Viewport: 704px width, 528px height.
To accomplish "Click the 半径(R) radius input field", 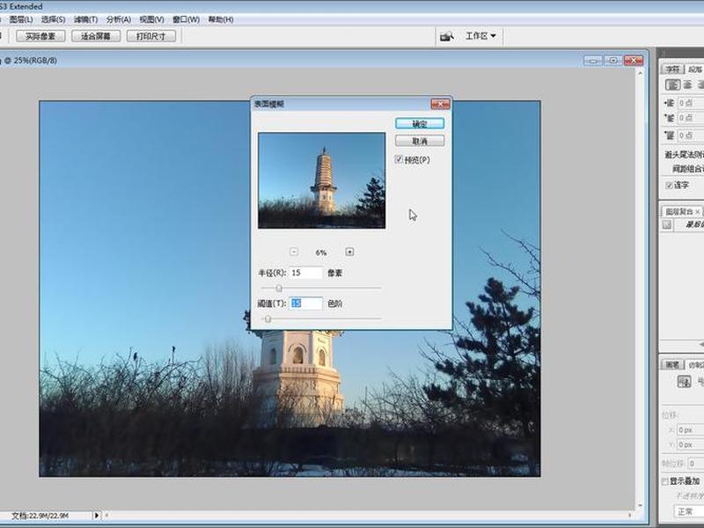I will 305,273.
